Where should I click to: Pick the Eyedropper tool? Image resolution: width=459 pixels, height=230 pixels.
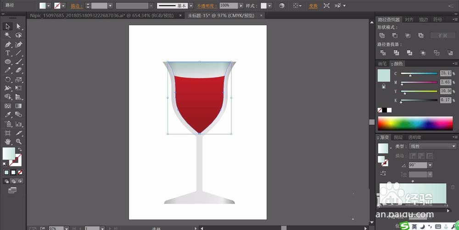click(8, 115)
